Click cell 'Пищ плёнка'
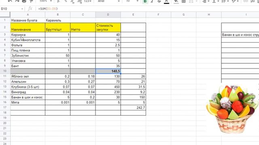This screenshot has width=259, height=145. point(28,50)
